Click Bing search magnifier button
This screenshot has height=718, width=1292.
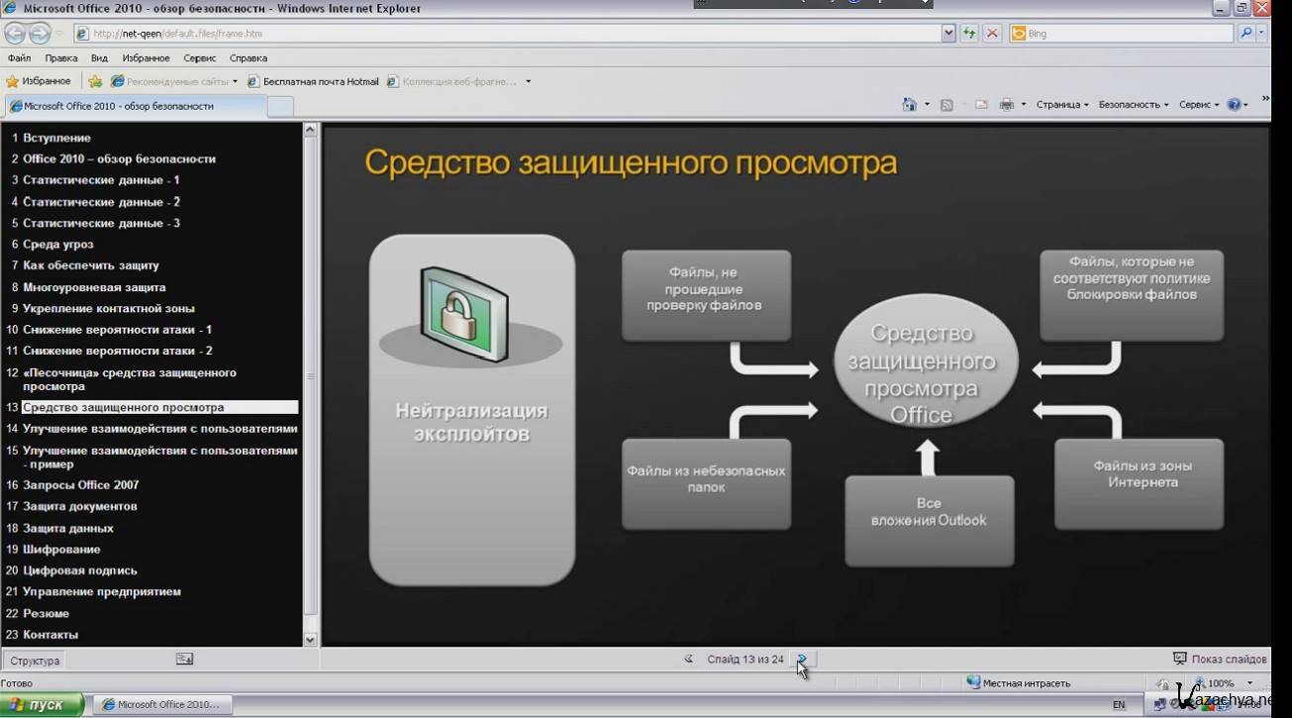pyautogui.click(x=1245, y=34)
